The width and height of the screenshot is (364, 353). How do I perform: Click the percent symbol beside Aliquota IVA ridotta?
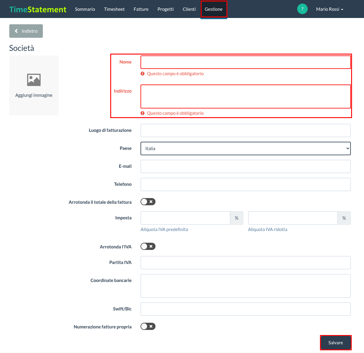344,218
